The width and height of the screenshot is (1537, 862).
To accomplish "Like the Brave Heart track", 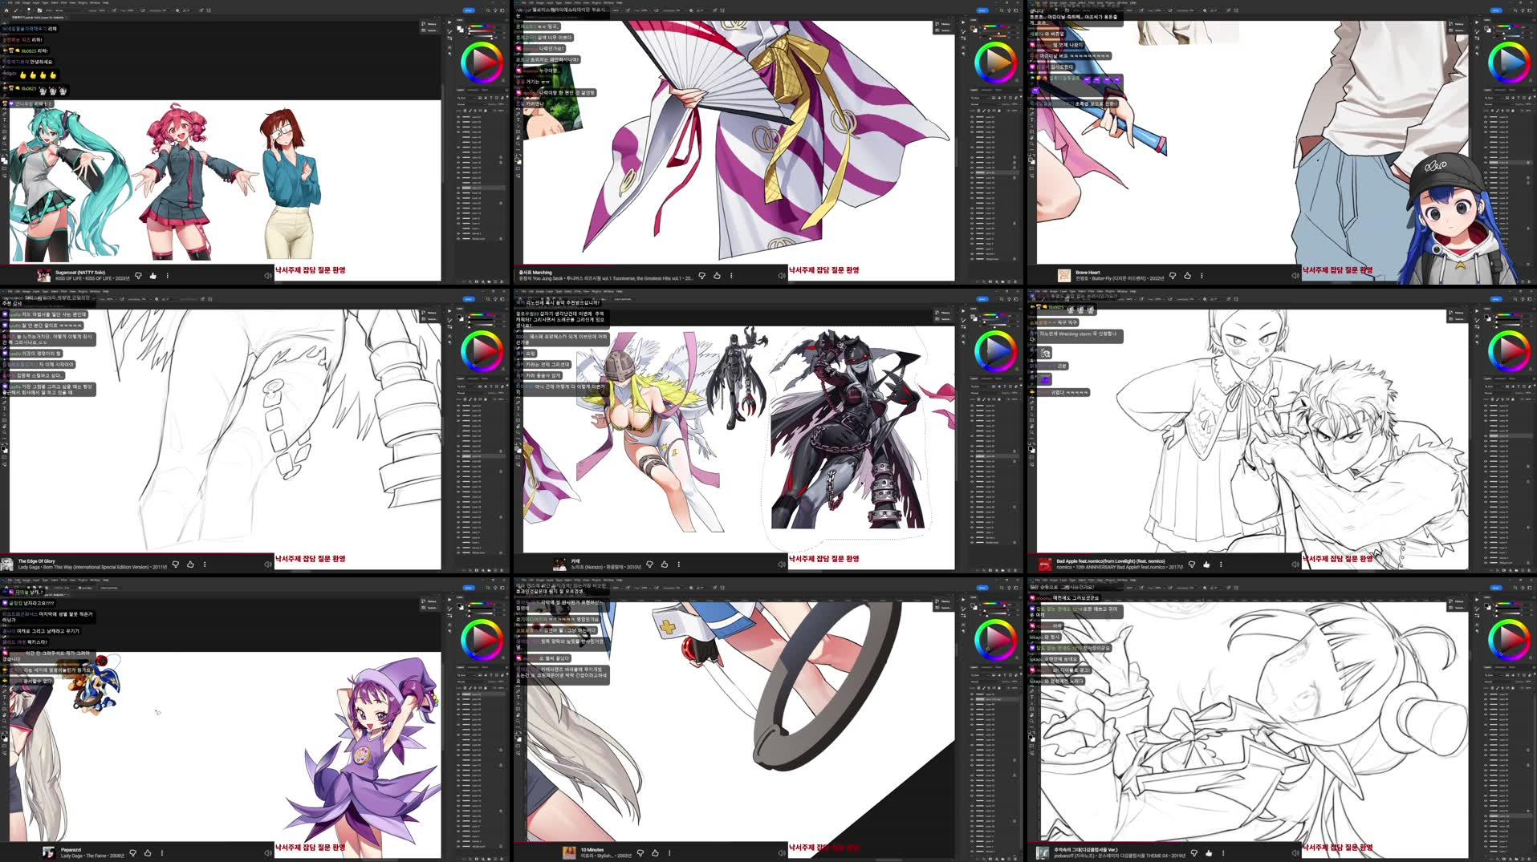I will click(1187, 275).
